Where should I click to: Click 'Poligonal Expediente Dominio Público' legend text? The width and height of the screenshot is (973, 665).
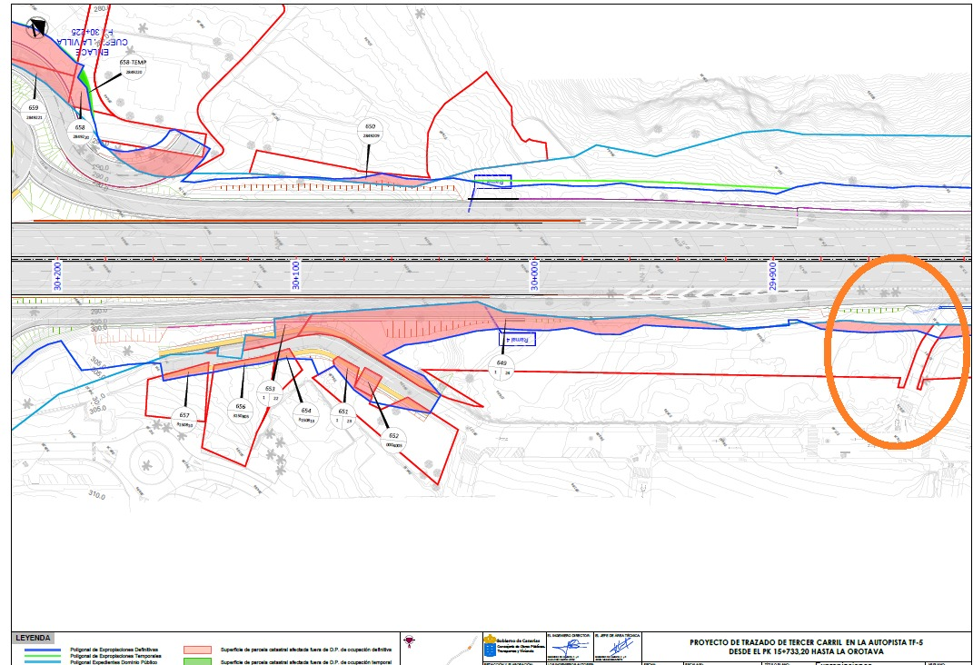point(114,662)
